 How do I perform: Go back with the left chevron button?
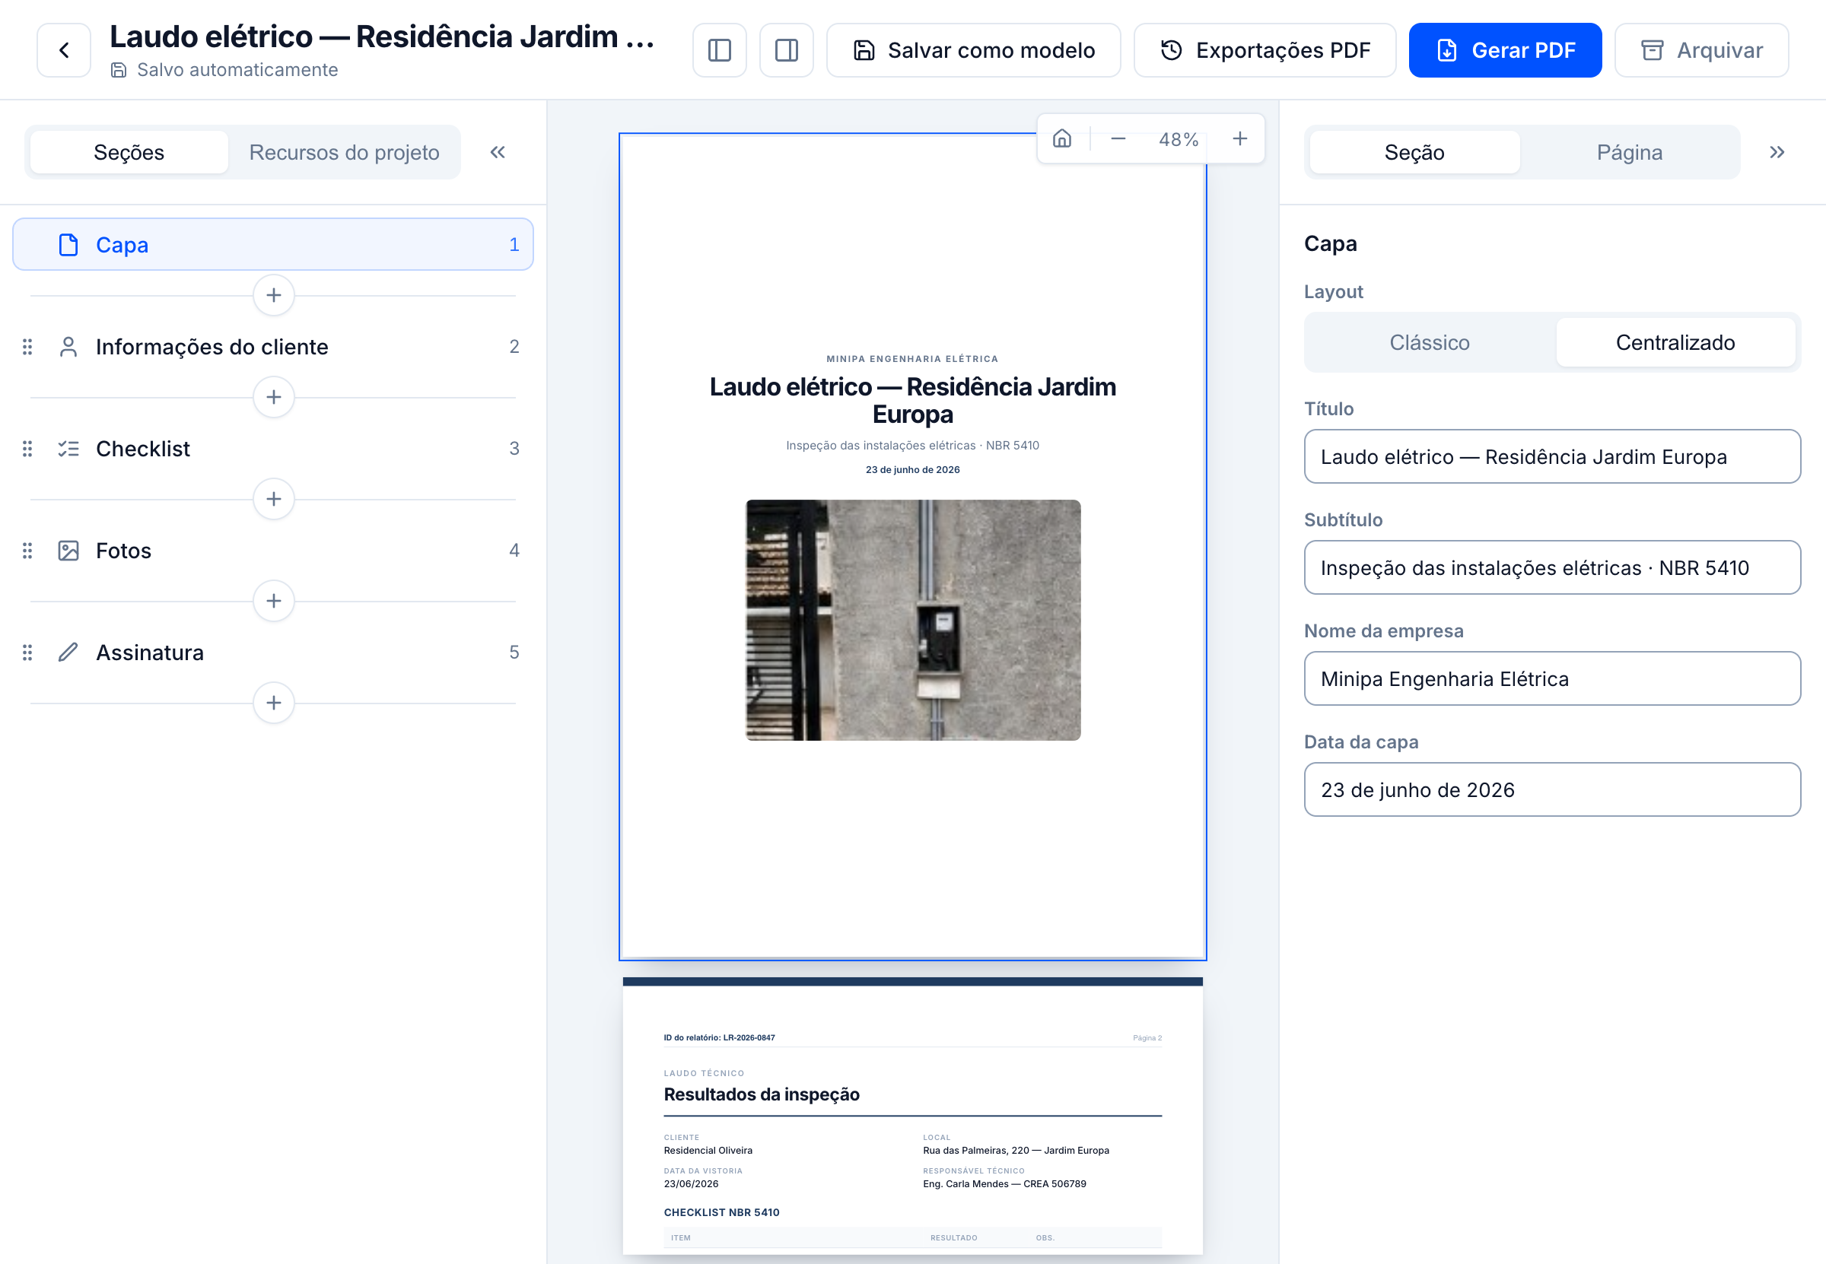click(64, 50)
